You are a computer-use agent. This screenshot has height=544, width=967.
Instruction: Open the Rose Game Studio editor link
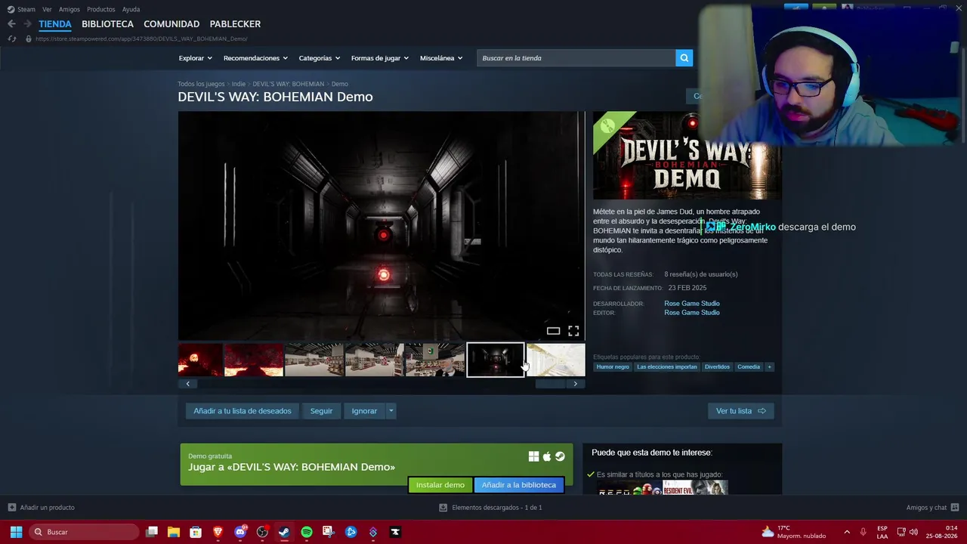692,313
